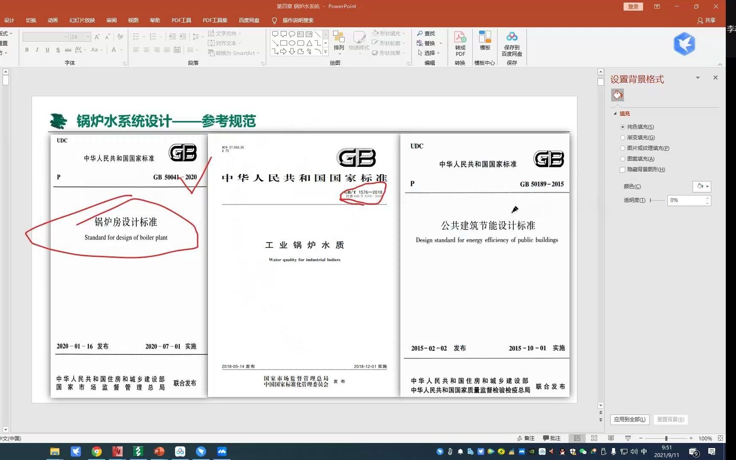Click Increase Font Size icon
This screenshot has width=736, height=460.
pos(97,37)
